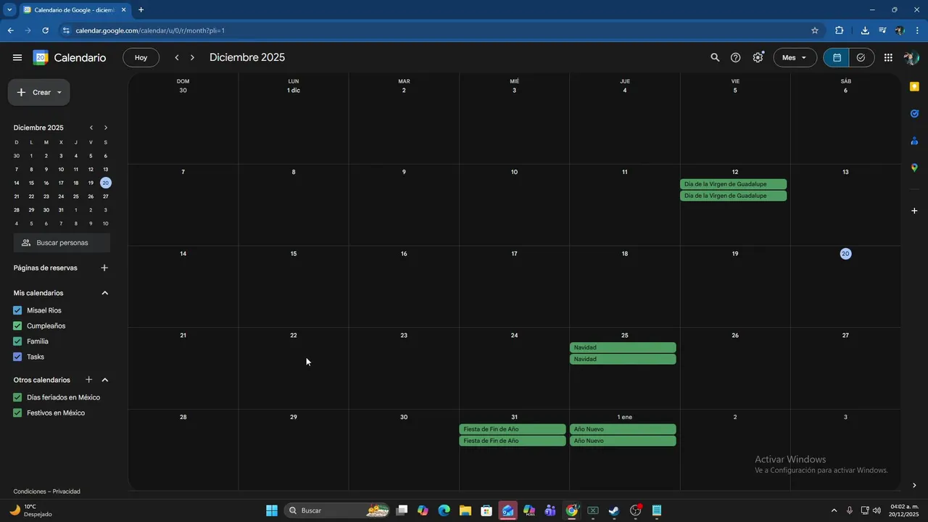Viewport: 928px width, 522px height.
Task: Open browser extensions puzzle icon
Action: click(840, 30)
